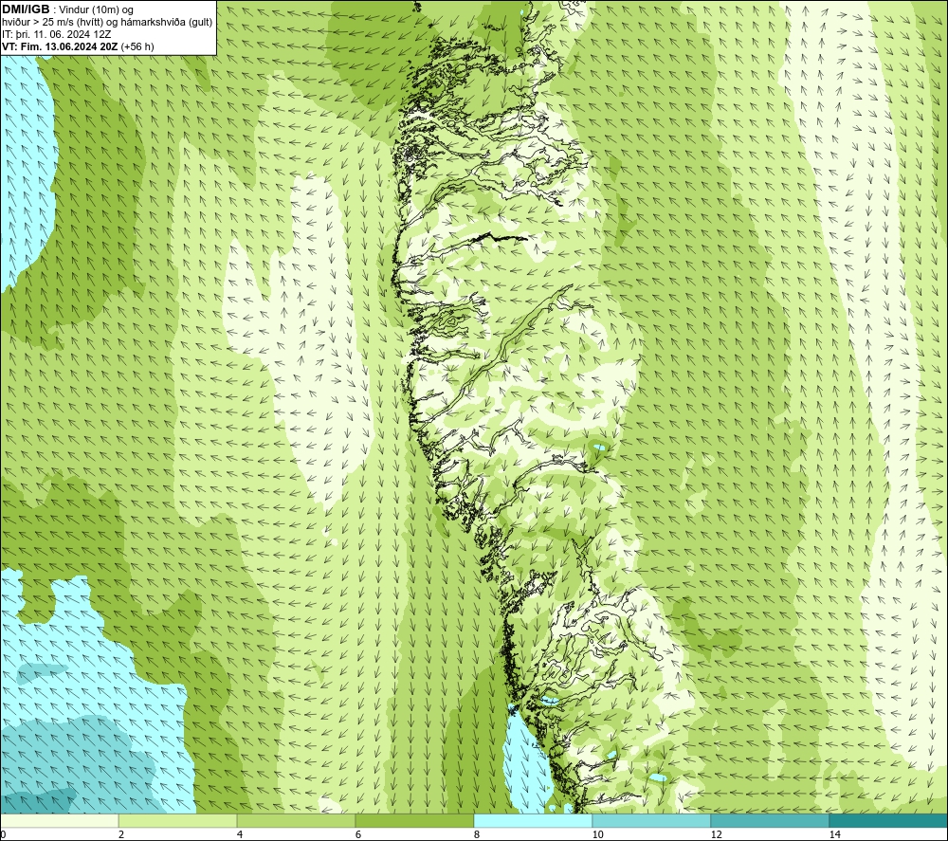Click the 2–4 light green scale segment
The height and width of the screenshot is (841, 948).
point(178,820)
